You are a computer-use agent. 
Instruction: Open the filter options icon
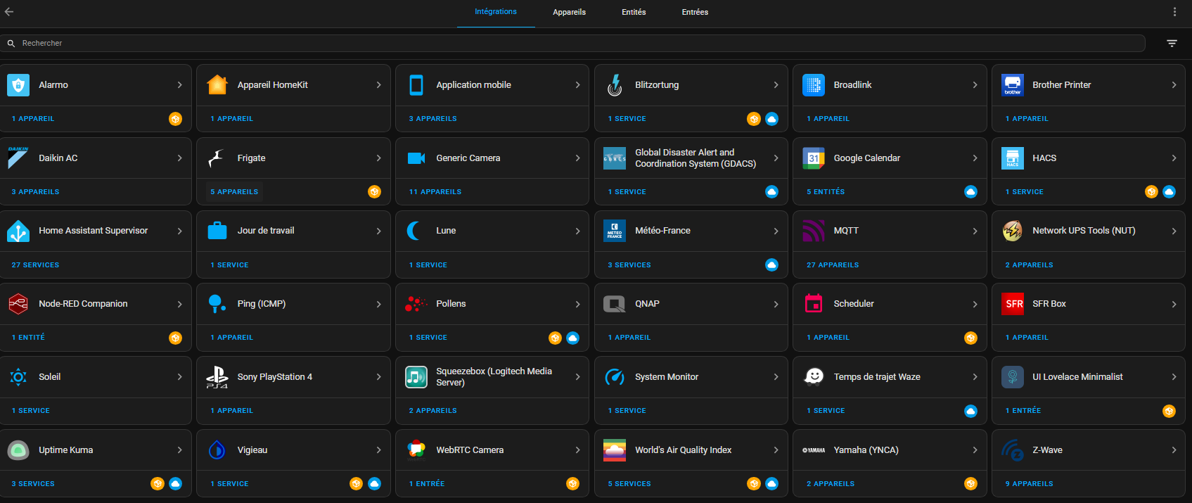[x=1172, y=44]
